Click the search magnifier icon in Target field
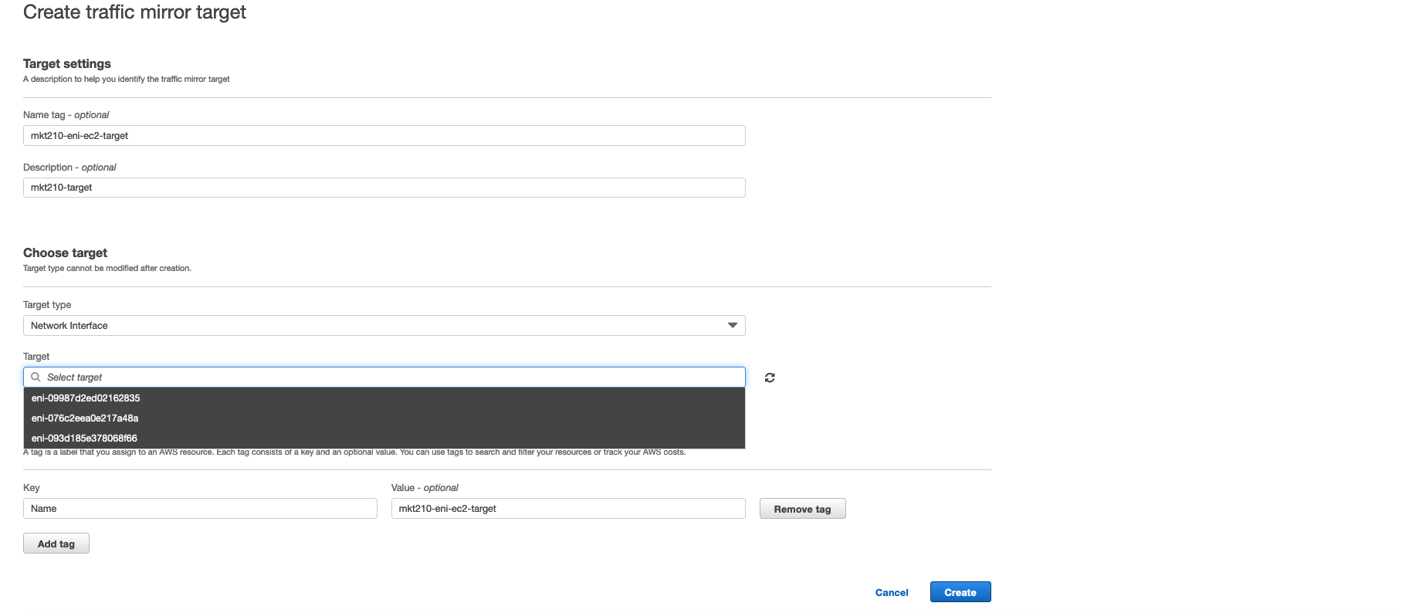This screenshot has height=613, width=1402. pyautogui.click(x=36, y=377)
